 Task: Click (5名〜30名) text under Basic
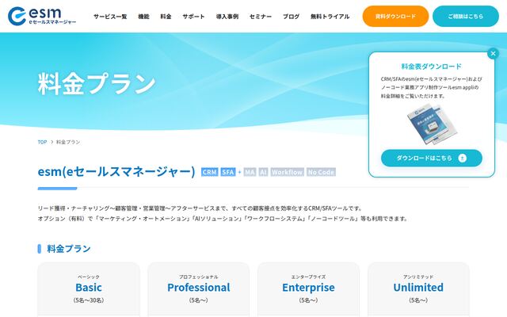coord(89,300)
